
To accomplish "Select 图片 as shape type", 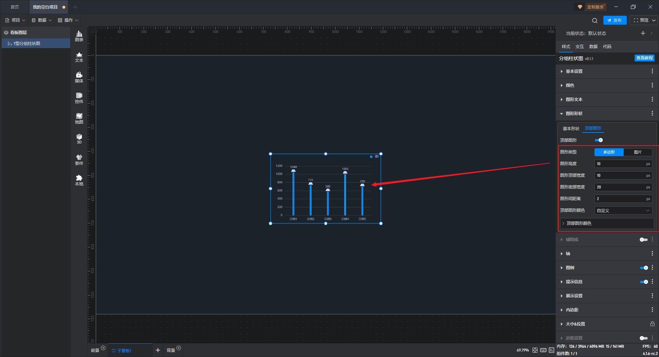I will (x=638, y=152).
